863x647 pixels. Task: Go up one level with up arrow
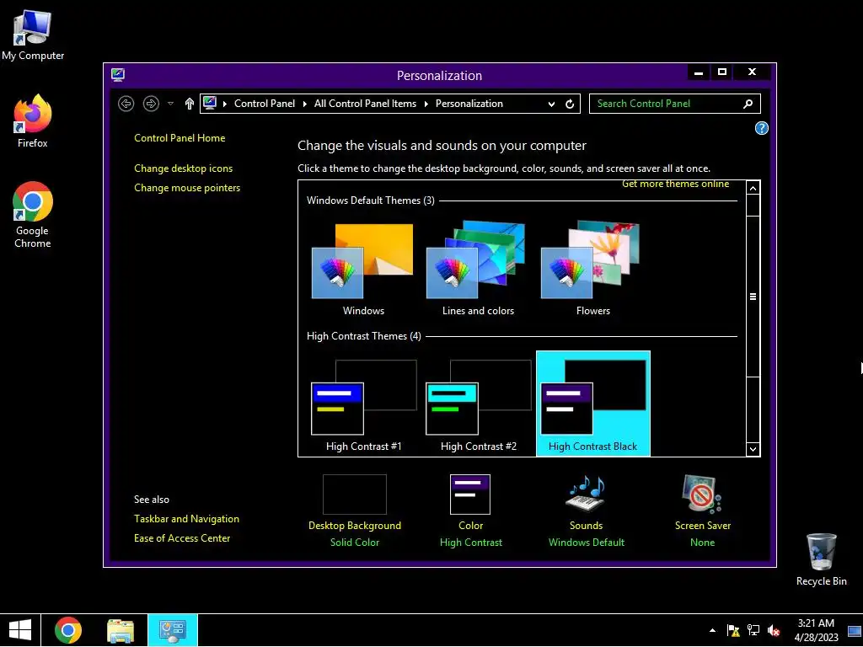pyautogui.click(x=190, y=104)
